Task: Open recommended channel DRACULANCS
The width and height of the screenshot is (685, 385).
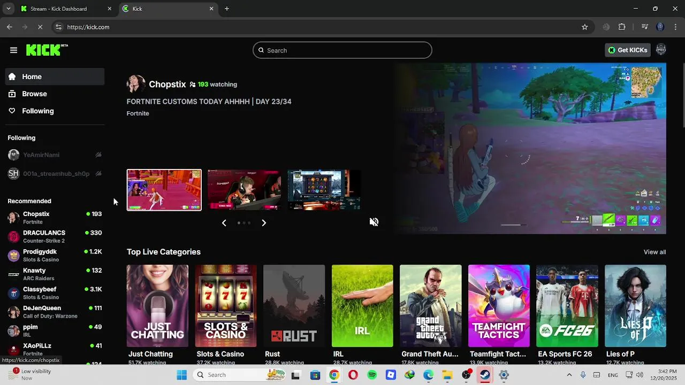Action: coord(55,236)
